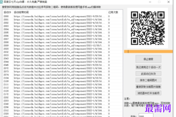The width and height of the screenshot is (176, 117).
Task: Select row with activity ID 2120
Action: pyautogui.click(x=63, y=91)
